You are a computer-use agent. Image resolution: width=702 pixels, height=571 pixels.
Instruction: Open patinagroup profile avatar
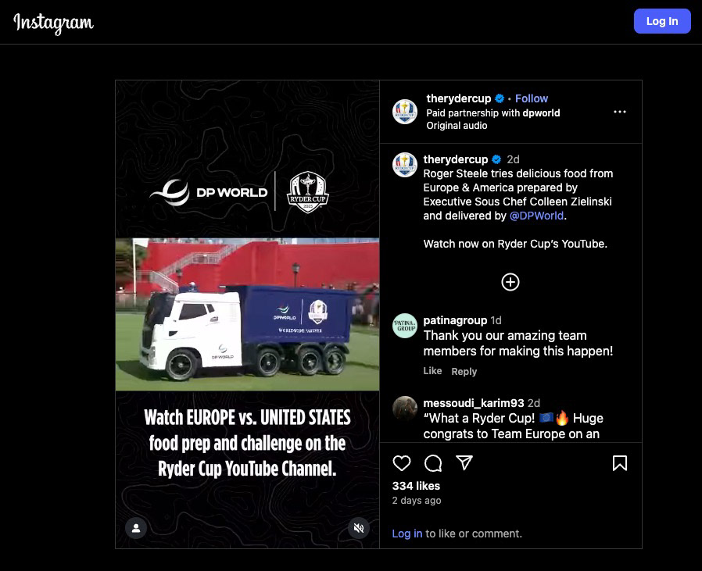pos(405,325)
